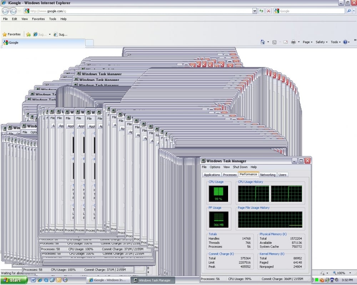Click the RSS feeds icon
The height and width of the screenshot is (285, 357).
click(x=274, y=42)
